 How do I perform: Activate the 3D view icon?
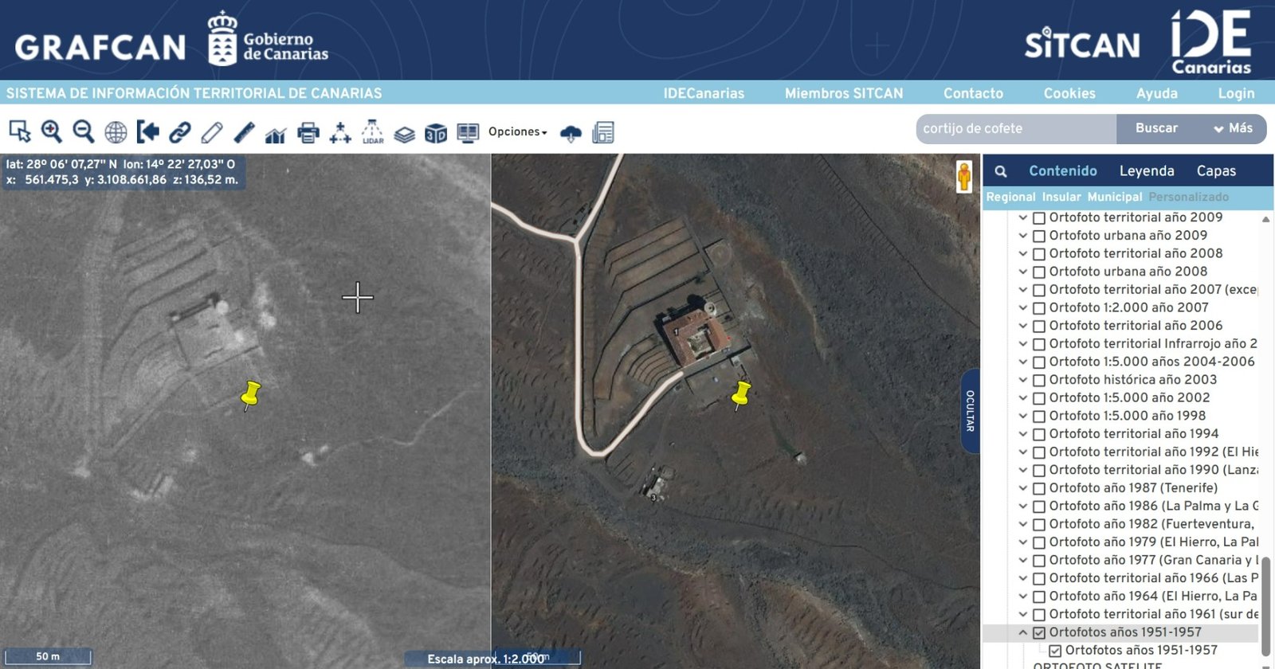point(436,133)
